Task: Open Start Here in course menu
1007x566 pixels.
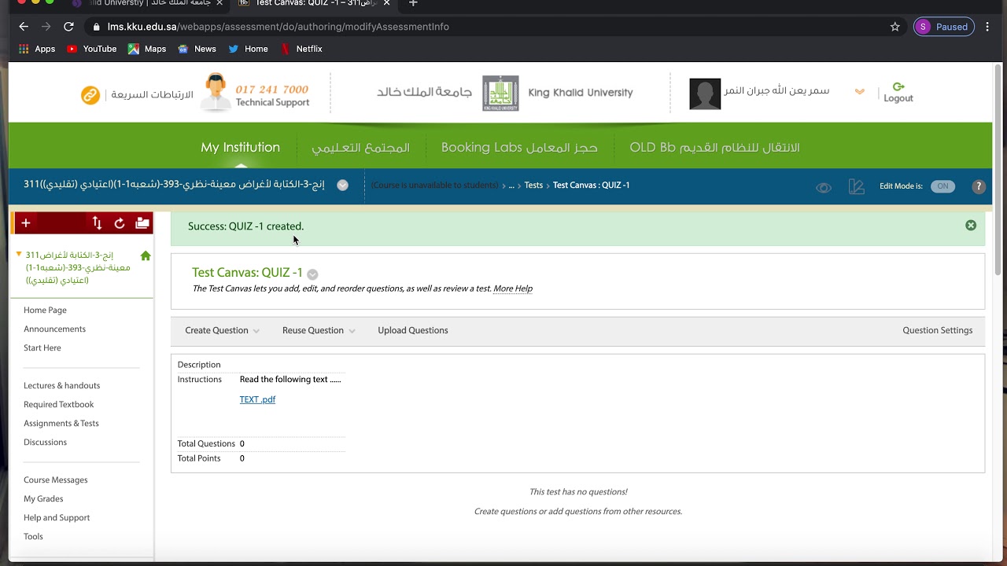Action: tap(42, 348)
